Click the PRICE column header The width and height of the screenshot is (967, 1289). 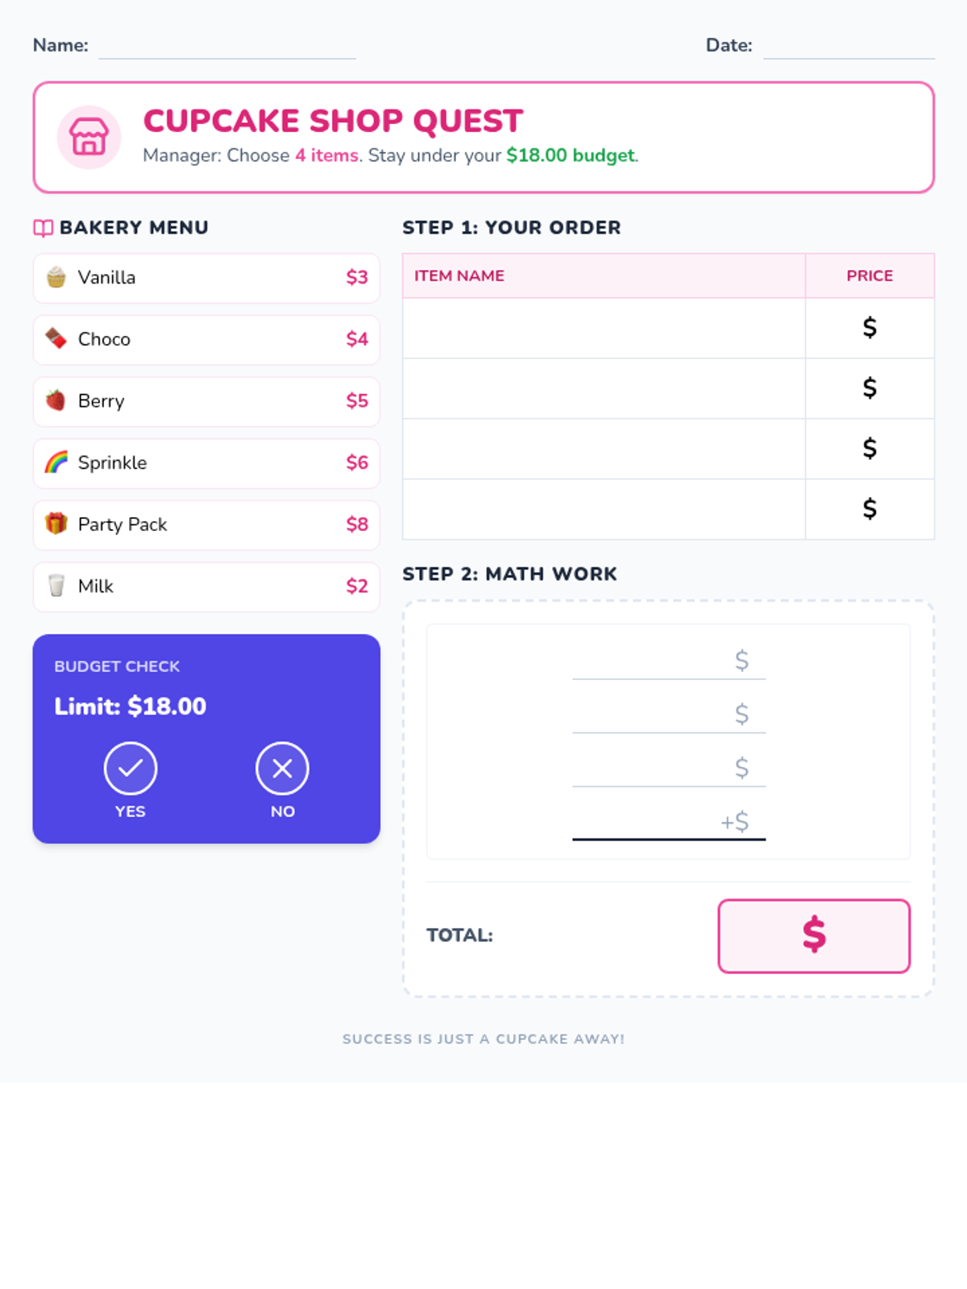tap(869, 276)
